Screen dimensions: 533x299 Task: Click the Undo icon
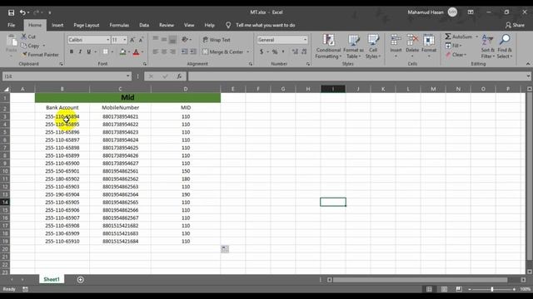point(22,12)
